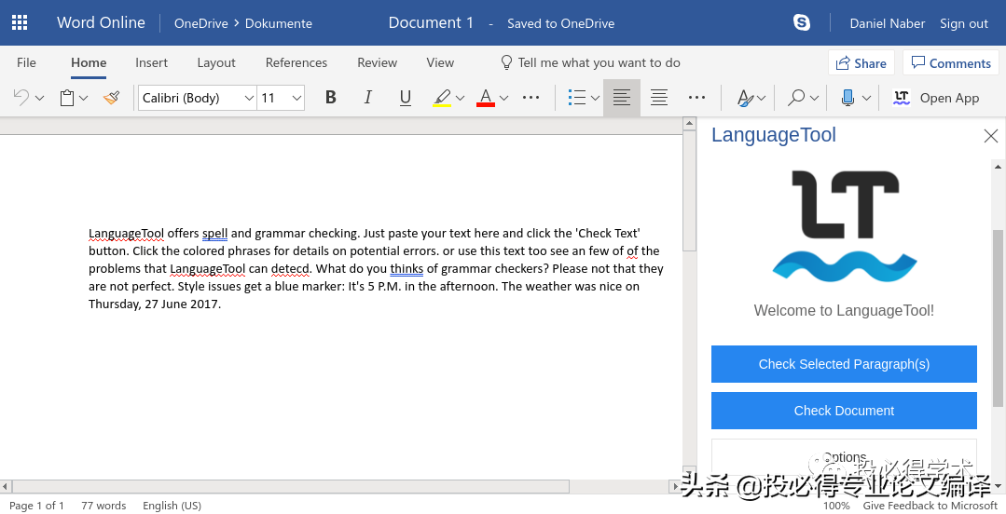Click the underlined word 'thinks'
This screenshot has width=1006, height=514.
(x=407, y=268)
